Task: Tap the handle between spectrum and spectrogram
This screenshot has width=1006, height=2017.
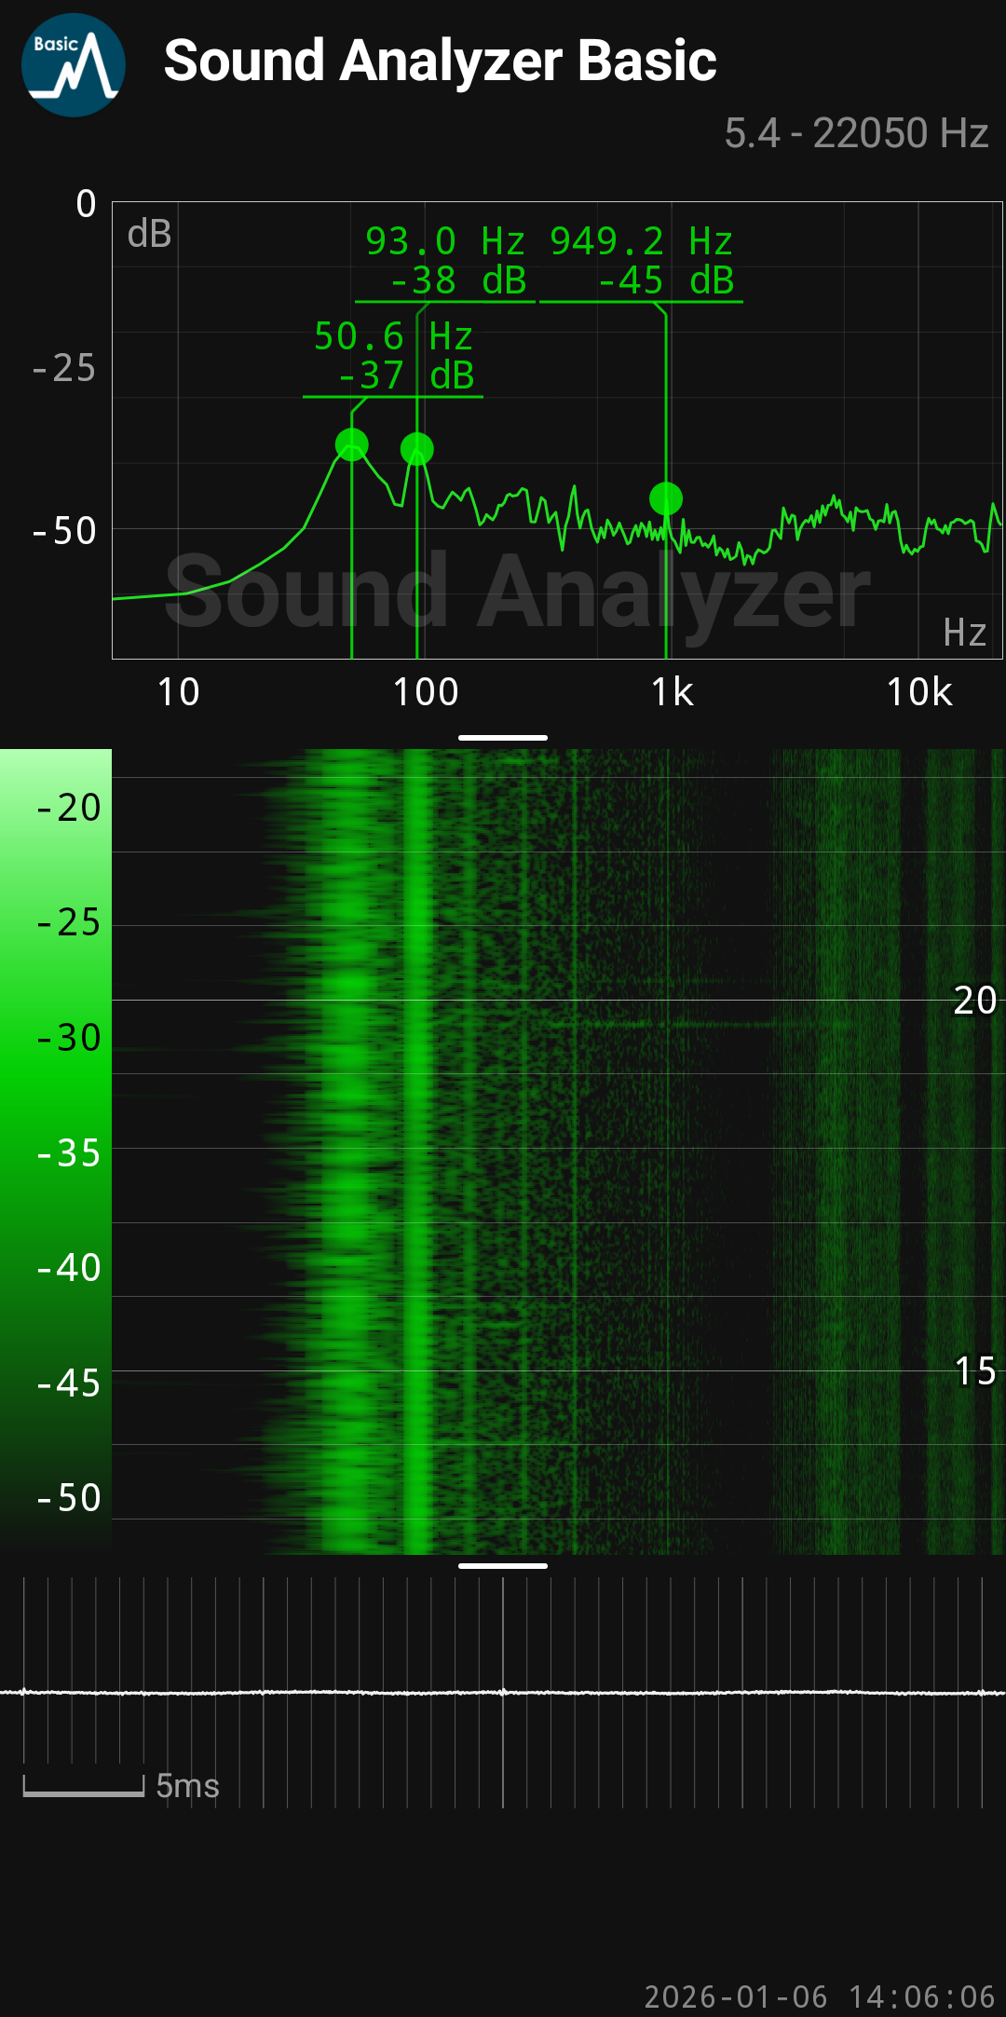Action: point(503,737)
